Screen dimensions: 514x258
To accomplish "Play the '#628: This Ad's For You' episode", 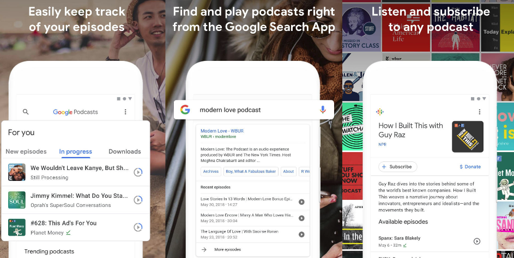I will (138, 227).
